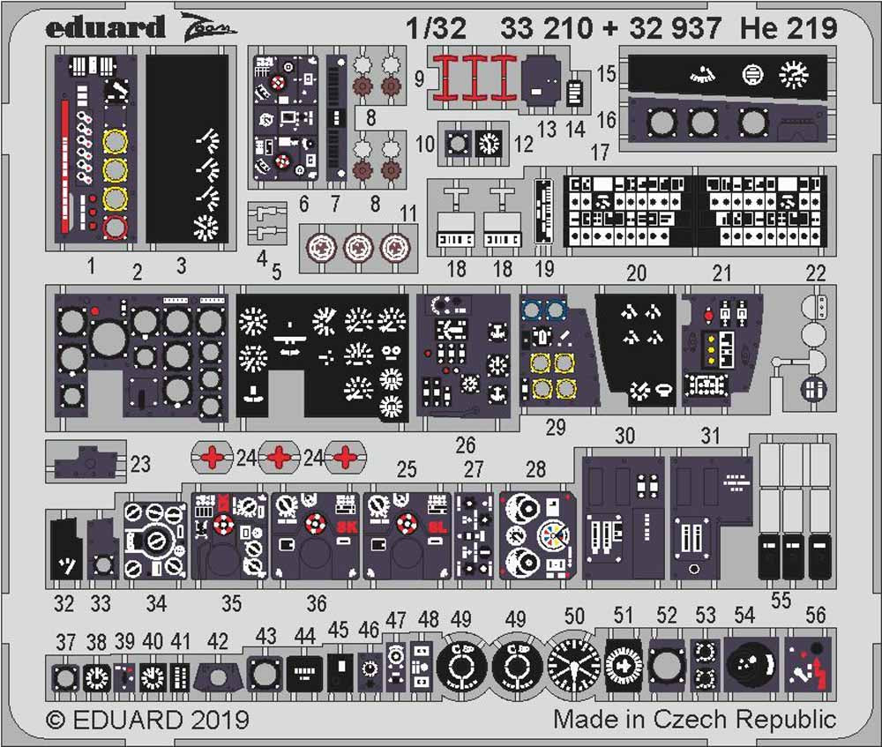Click the © EDUARD 2019 copyright text
This screenshot has height=747, width=882.
147,719
